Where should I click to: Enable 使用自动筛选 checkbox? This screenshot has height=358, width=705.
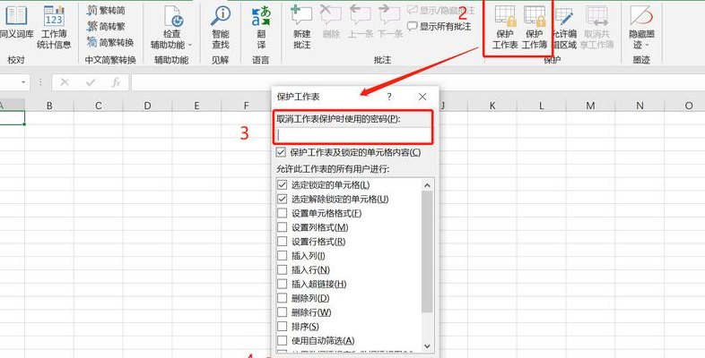pos(282,340)
